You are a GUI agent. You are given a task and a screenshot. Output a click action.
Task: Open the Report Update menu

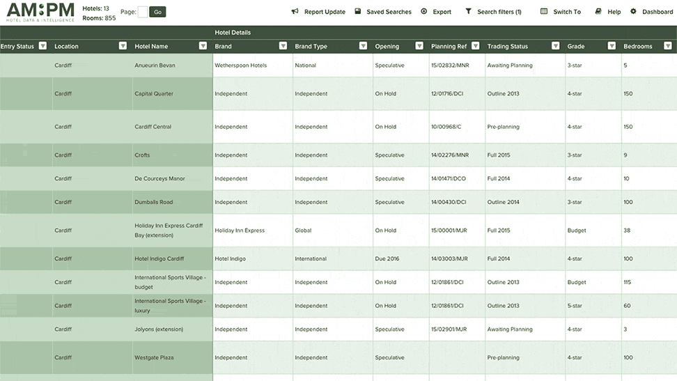[x=325, y=12]
